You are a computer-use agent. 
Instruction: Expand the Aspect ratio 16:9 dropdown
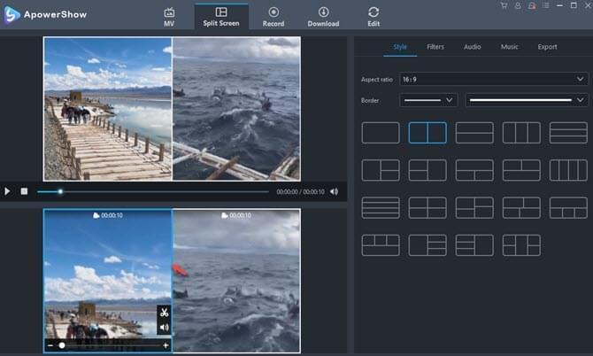point(494,80)
